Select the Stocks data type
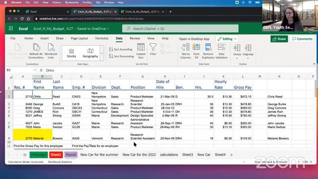Viewport: 318px width, 179px height. (72, 53)
